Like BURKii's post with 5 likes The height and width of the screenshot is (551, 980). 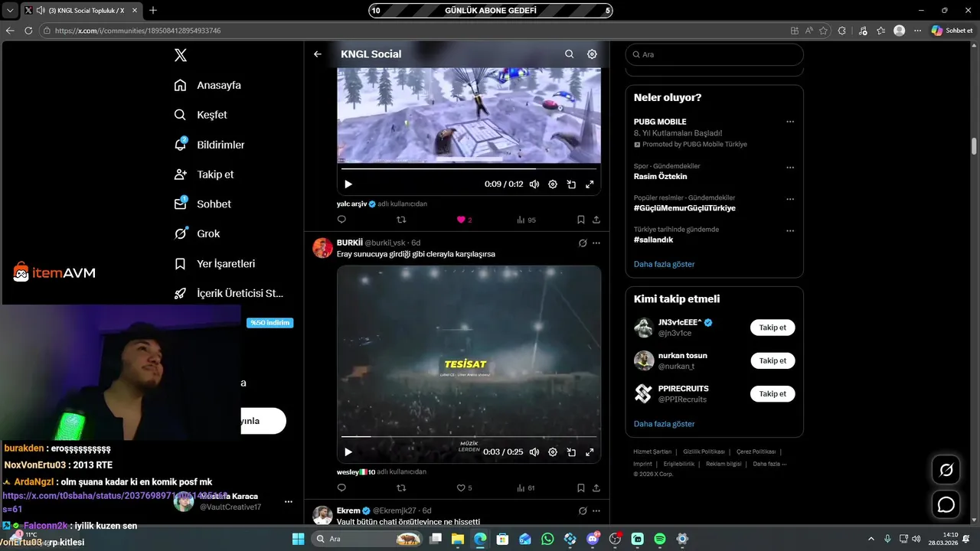(464, 487)
